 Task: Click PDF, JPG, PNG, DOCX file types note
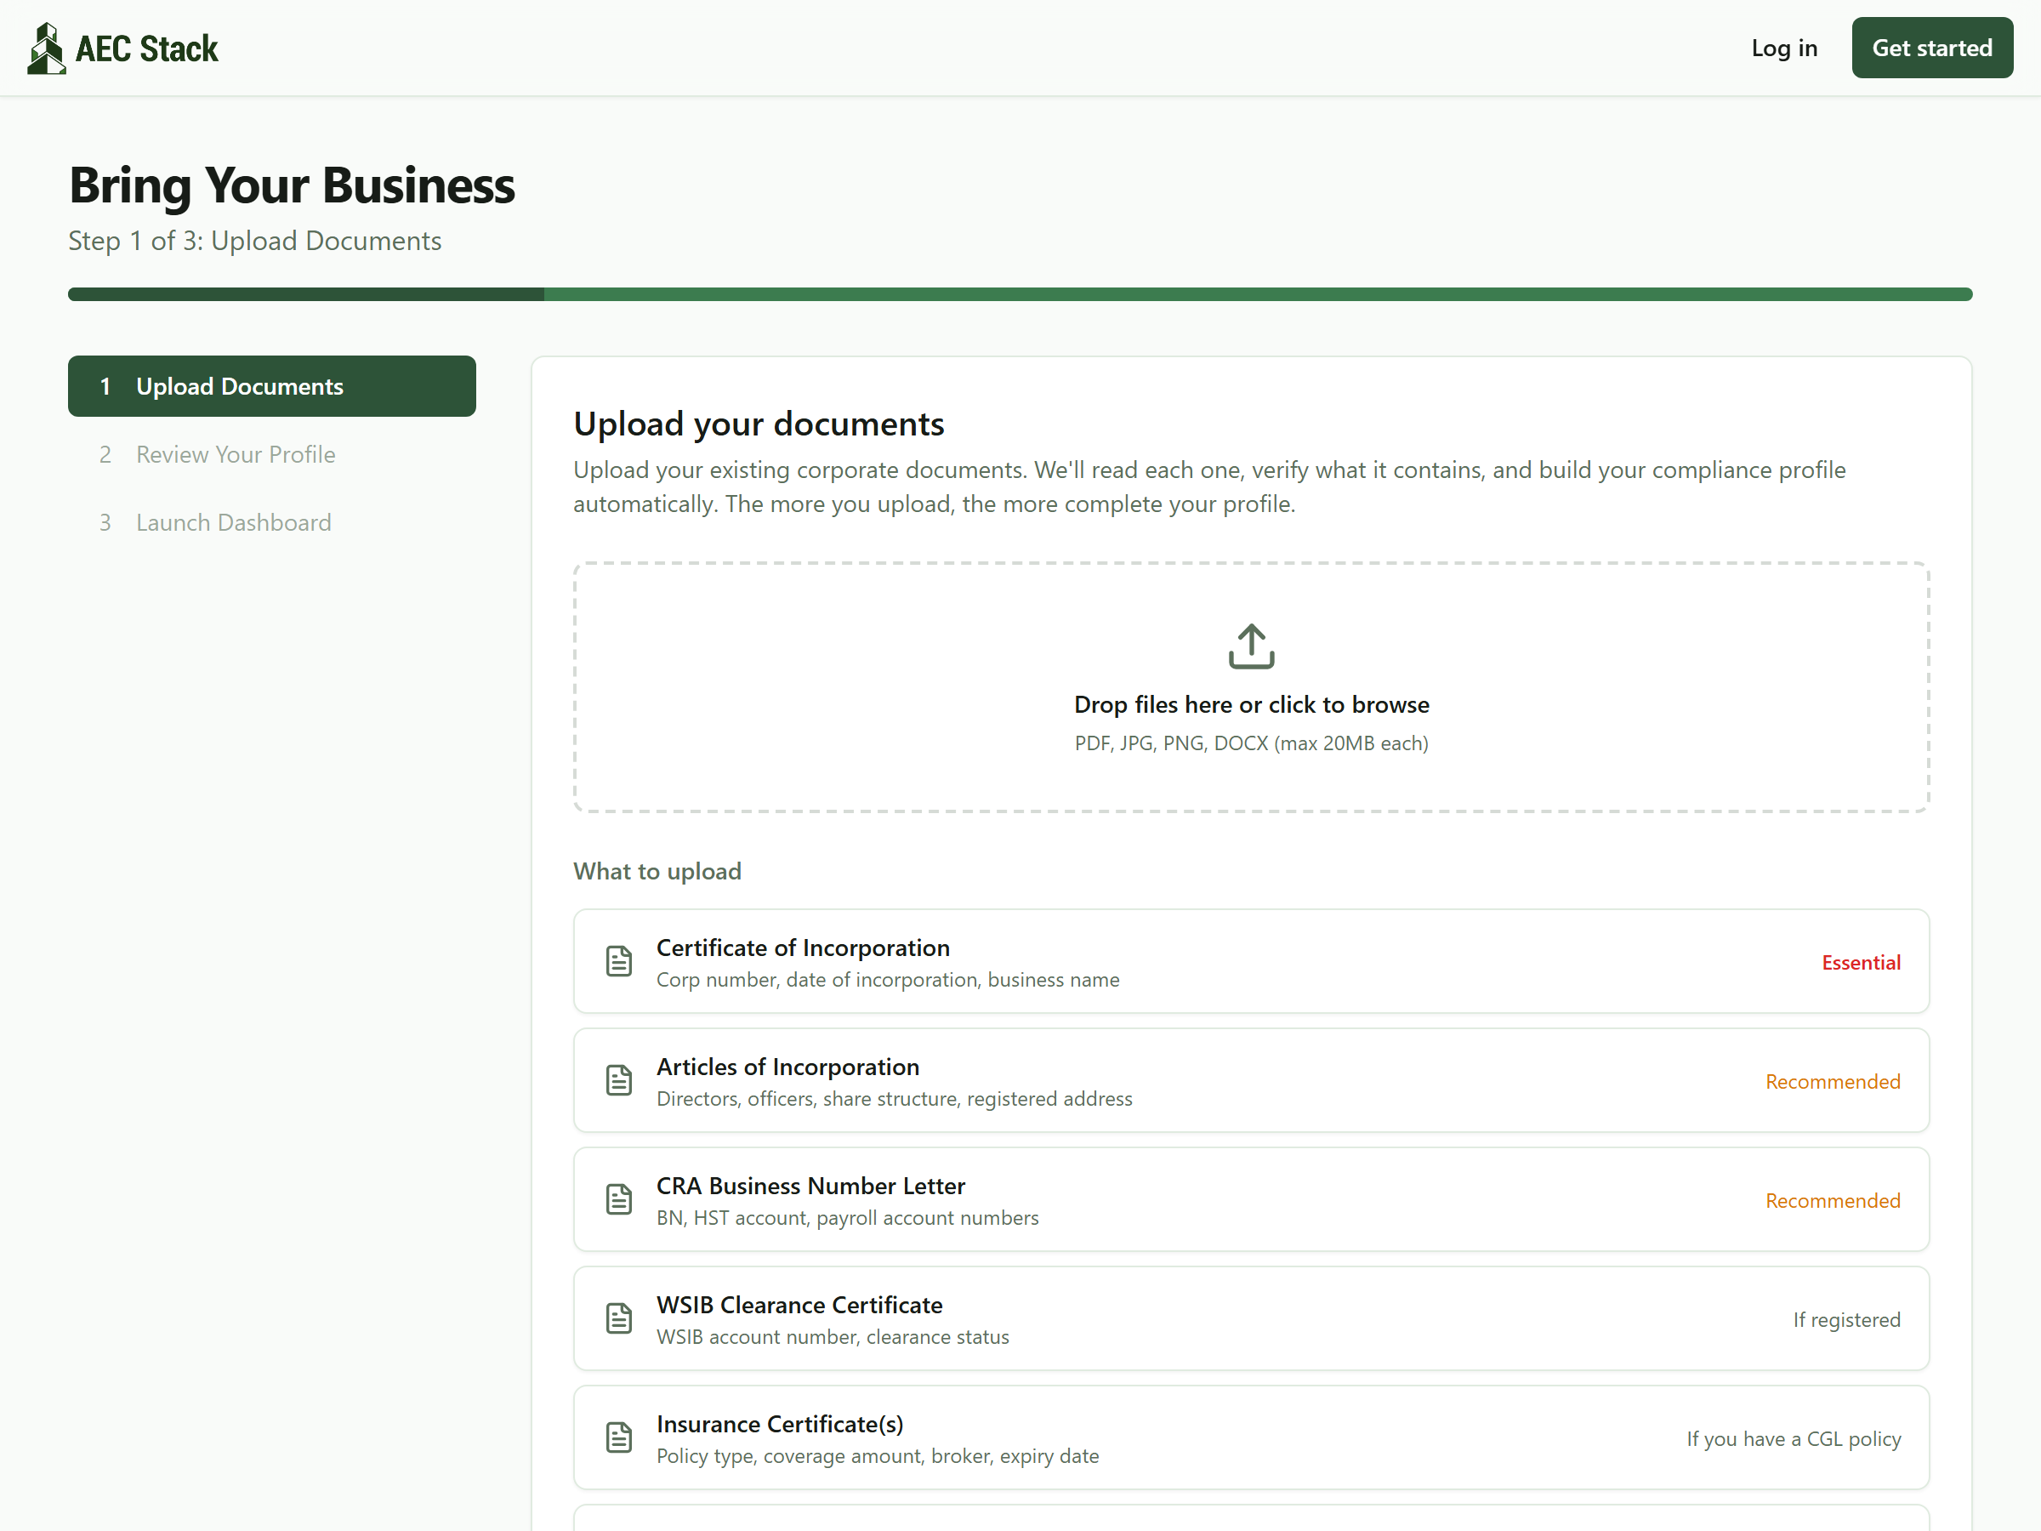(1251, 744)
